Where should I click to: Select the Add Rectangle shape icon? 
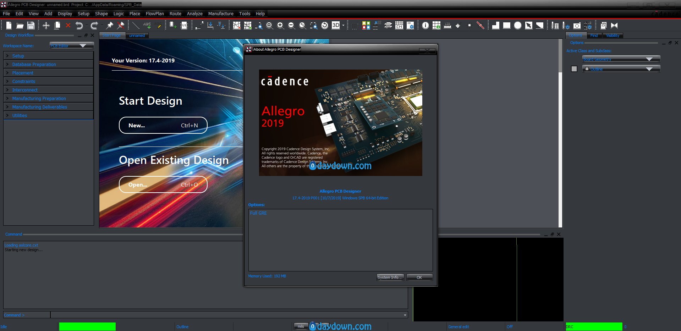pyautogui.click(x=507, y=25)
